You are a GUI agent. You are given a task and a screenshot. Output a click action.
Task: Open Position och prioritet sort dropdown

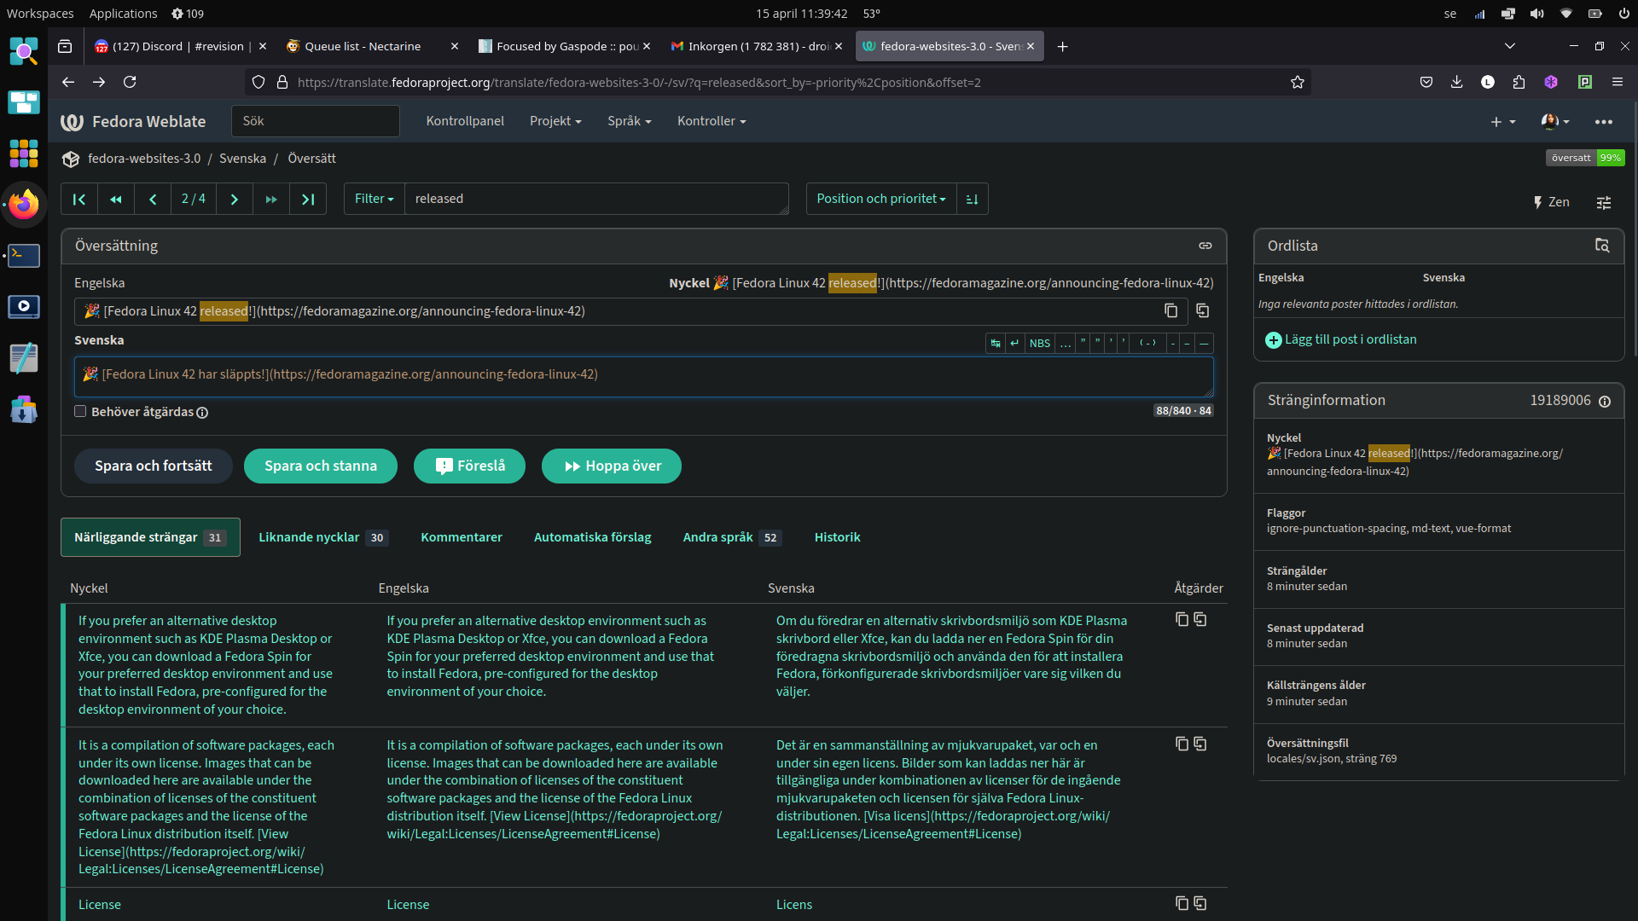coord(881,199)
